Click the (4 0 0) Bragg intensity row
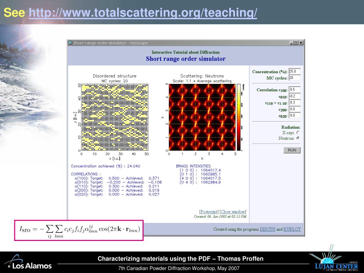This screenshot has height=273, width=364. (x=200, y=178)
